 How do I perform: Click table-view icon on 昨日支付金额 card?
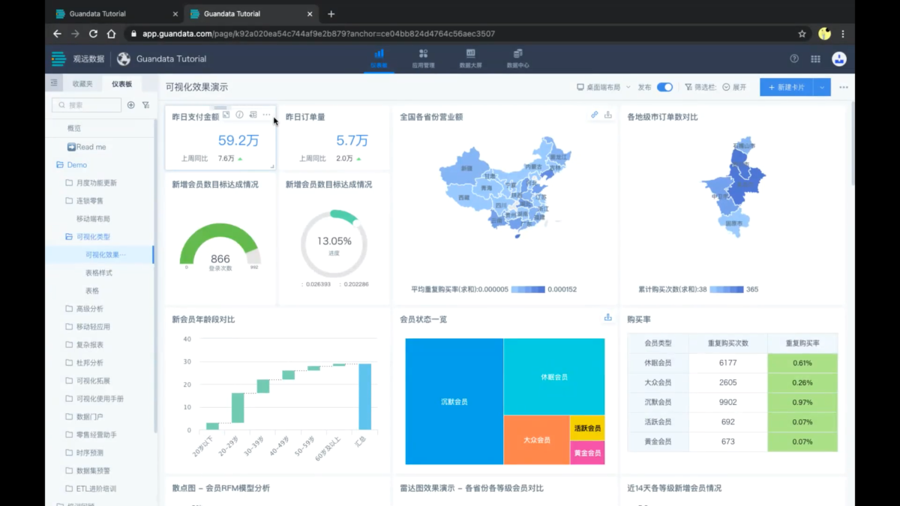click(x=253, y=115)
